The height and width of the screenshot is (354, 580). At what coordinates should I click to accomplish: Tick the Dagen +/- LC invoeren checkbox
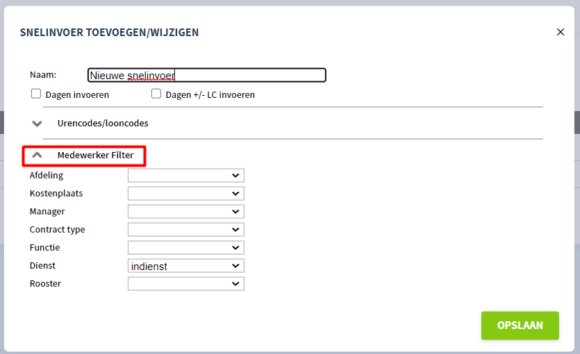point(156,94)
